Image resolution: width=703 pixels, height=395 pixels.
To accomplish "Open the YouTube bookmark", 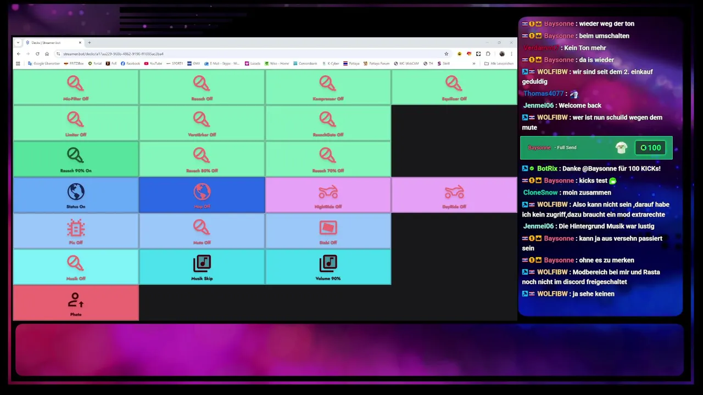I will 153,64.
